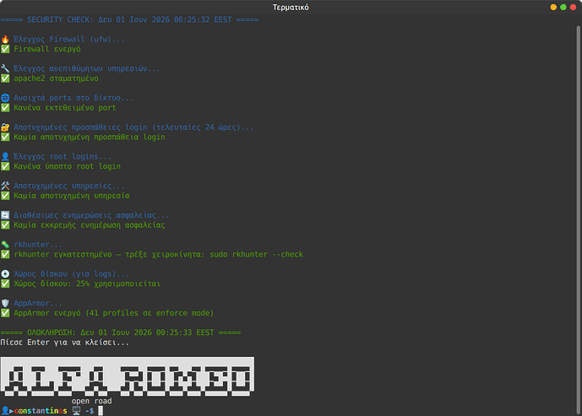Click the tools emoji before Αποτυχημένες υπηρεσίες
Viewport: 582px width, 416px height.
5,186
